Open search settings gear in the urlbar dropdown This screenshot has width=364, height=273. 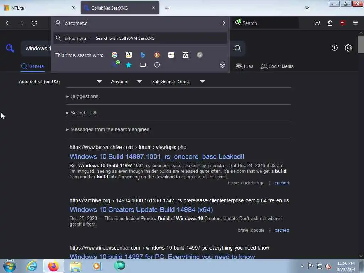pyautogui.click(x=223, y=65)
